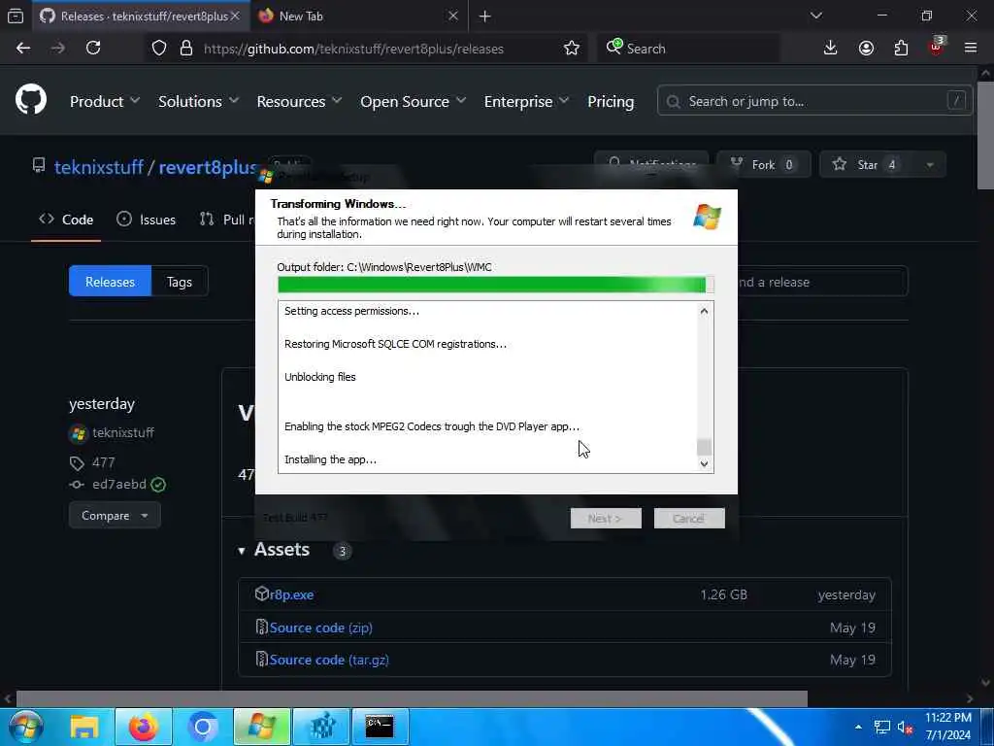This screenshot has width=994, height=746.
Task: Click the muted volume tray icon
Action: [905, 728]
